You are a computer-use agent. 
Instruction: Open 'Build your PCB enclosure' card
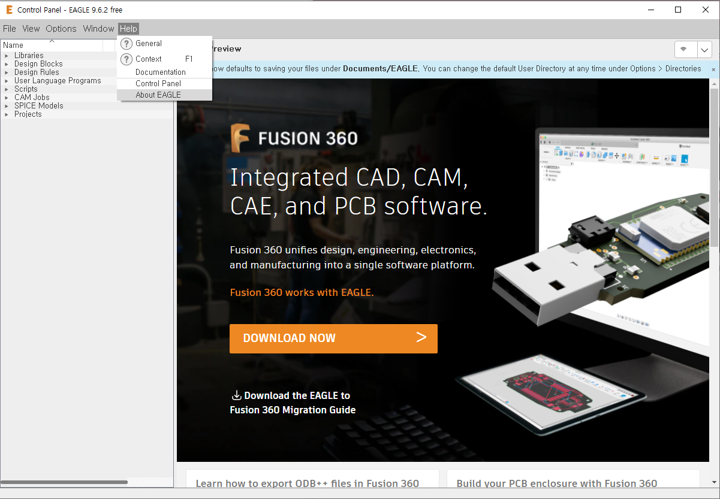pyautogui.click(x=573, y=479)
